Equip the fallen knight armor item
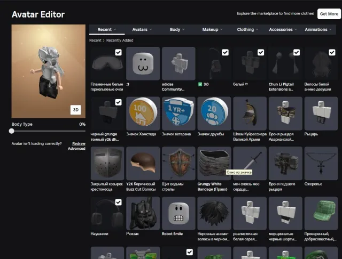This screenshot has height=259, width=342. [285, 163]
